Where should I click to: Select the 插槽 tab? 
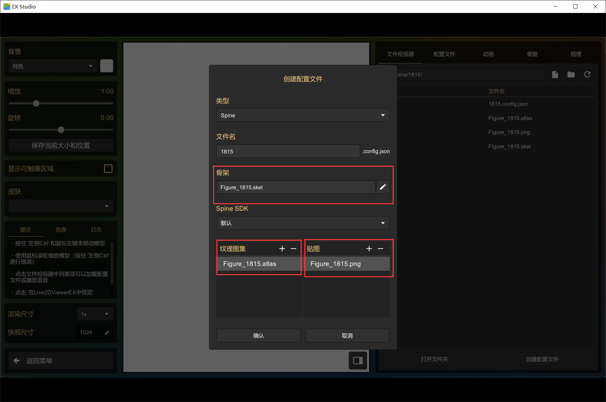576,54
